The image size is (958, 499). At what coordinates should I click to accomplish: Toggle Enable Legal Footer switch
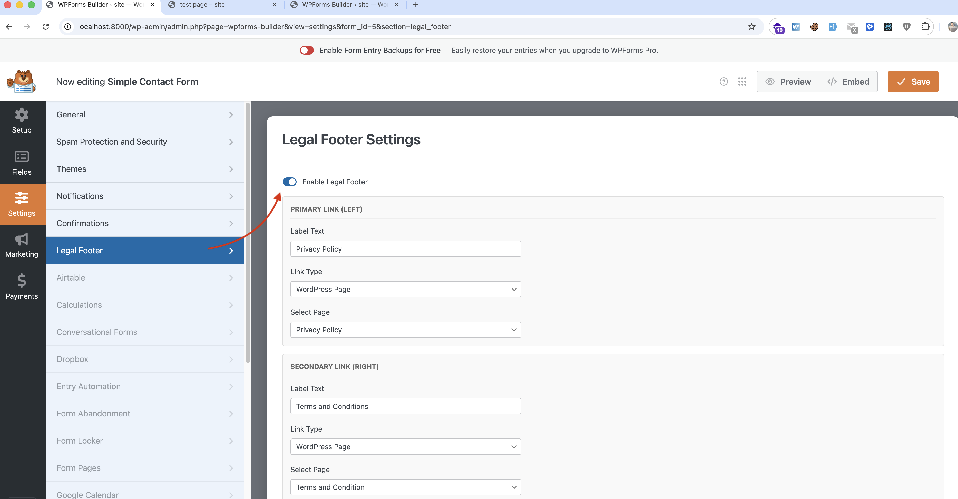pos(289,182)
